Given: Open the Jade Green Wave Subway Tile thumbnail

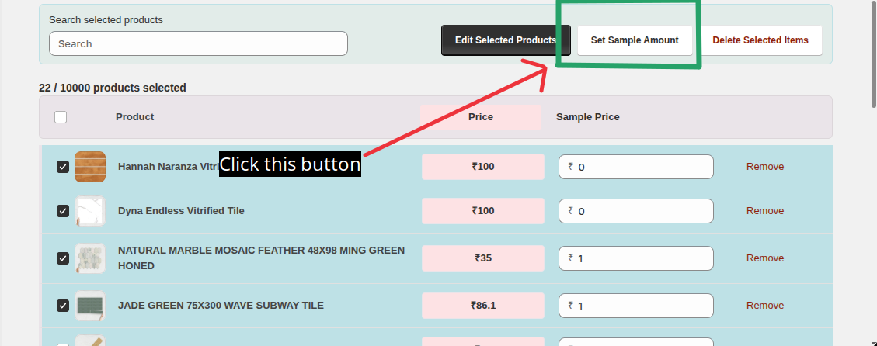Looking at the screenshot, I should (x=90, y=306).
